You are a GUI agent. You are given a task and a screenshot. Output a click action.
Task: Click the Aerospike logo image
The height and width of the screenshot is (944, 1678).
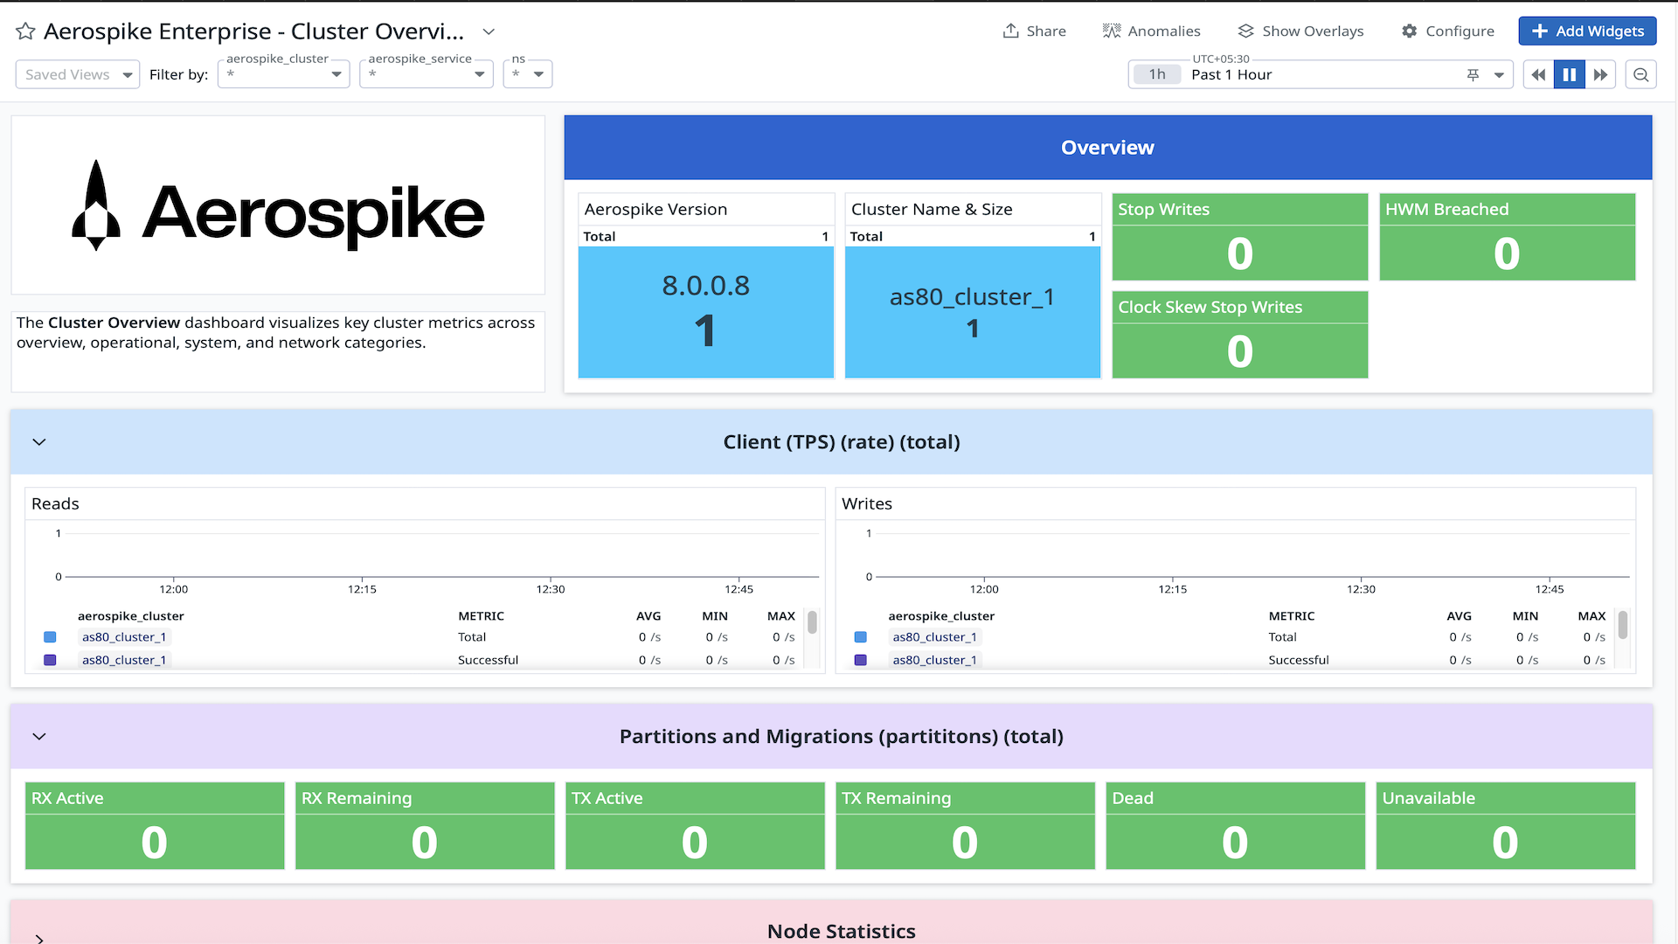pyautogui.click(x=278, y=206)
